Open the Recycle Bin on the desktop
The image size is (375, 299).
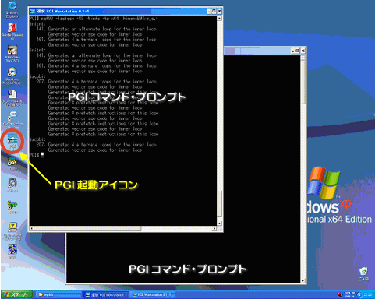point(363,274)
